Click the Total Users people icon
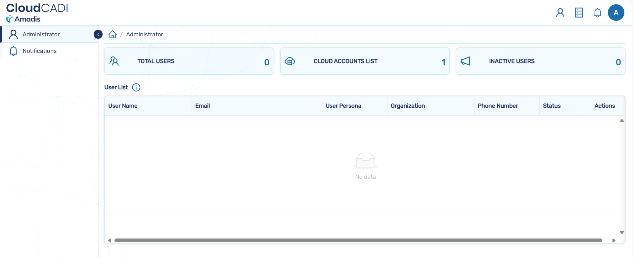633x258 pixels. [x=114, y=61]
